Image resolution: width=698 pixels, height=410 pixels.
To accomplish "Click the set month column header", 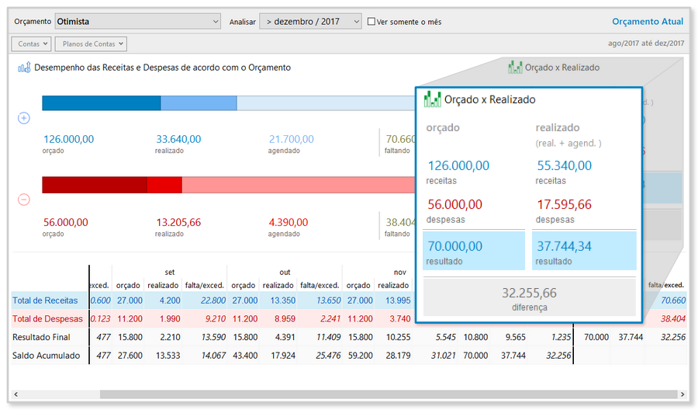I will pos(170,272).
